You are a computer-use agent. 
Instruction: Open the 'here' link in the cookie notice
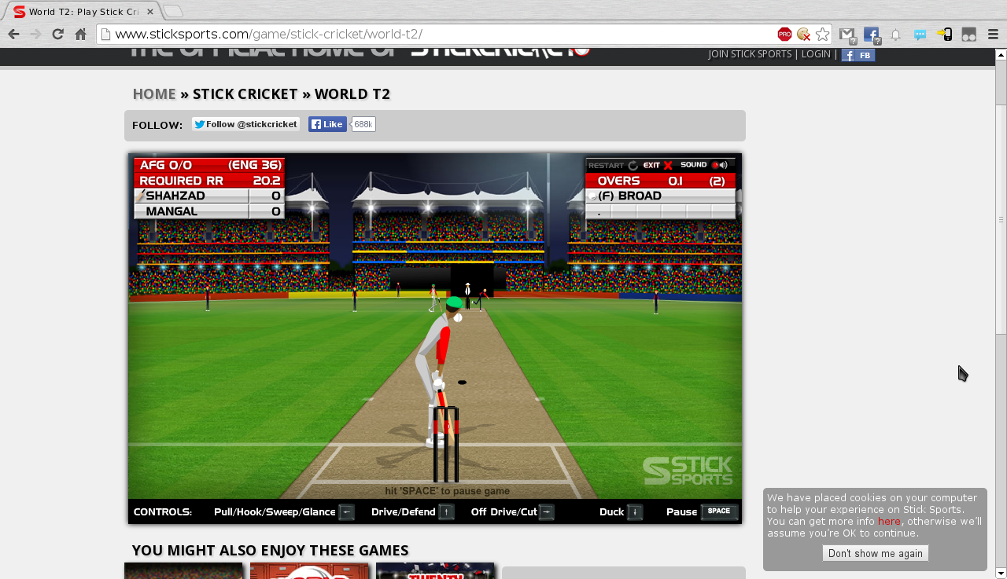click(889, 521)
